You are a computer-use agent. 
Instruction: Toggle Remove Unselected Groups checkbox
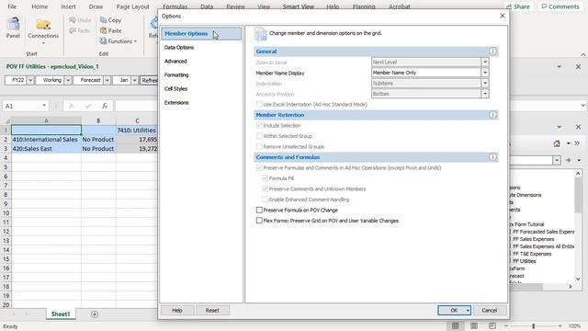(x=259, y=146)
